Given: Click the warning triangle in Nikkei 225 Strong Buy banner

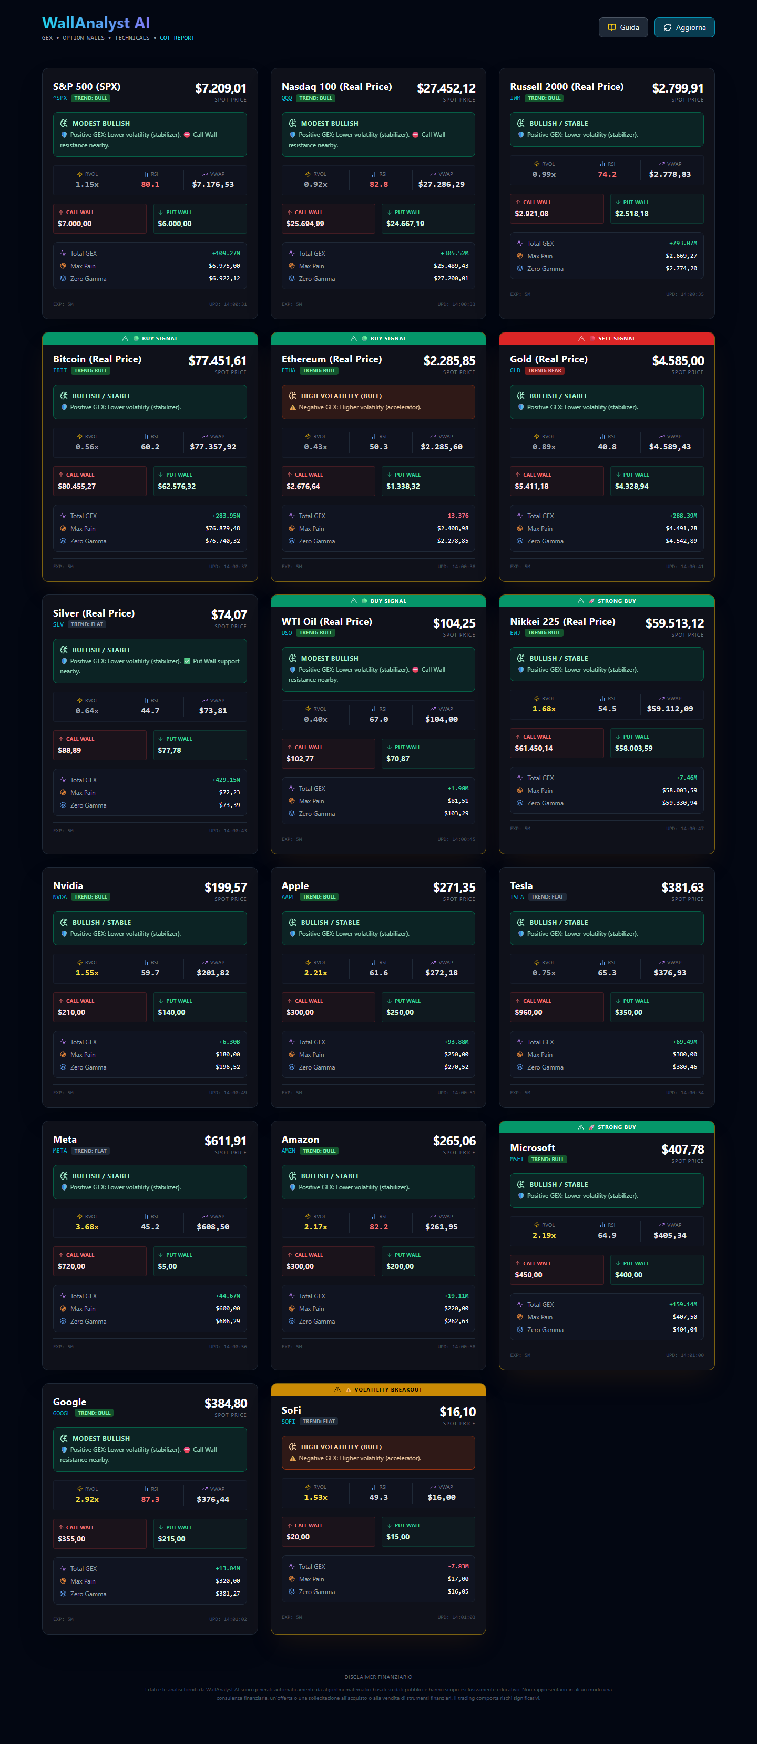Looking at the screenshot, I should (581, 601).
